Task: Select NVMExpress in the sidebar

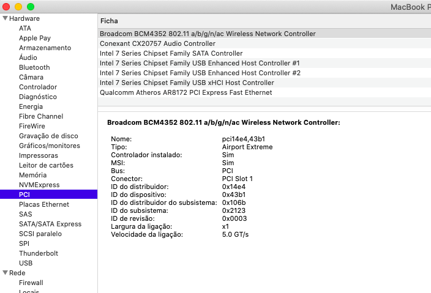Action: pos(39,185)
